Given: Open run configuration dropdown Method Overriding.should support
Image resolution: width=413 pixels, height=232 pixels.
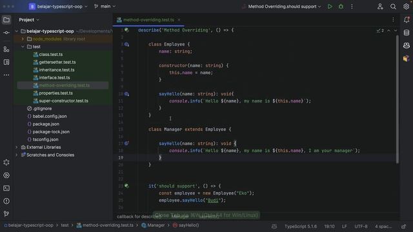Looking at the screenshot, I should coord(281,6).
